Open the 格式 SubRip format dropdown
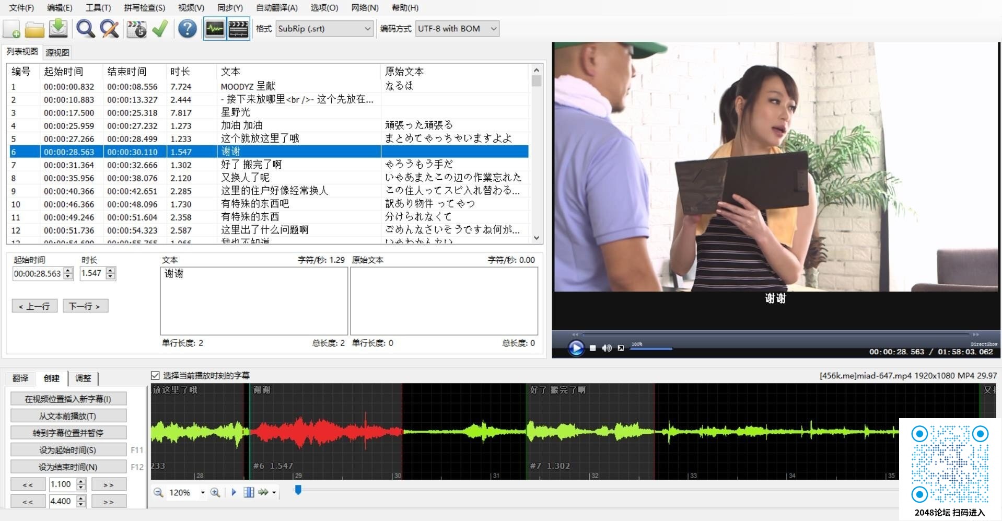 [x=324, y=29]
